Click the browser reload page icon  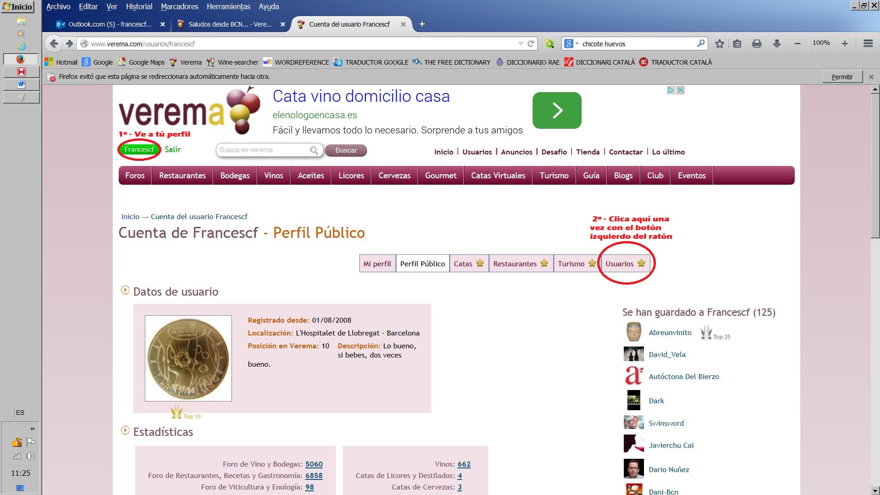point(531,44)
